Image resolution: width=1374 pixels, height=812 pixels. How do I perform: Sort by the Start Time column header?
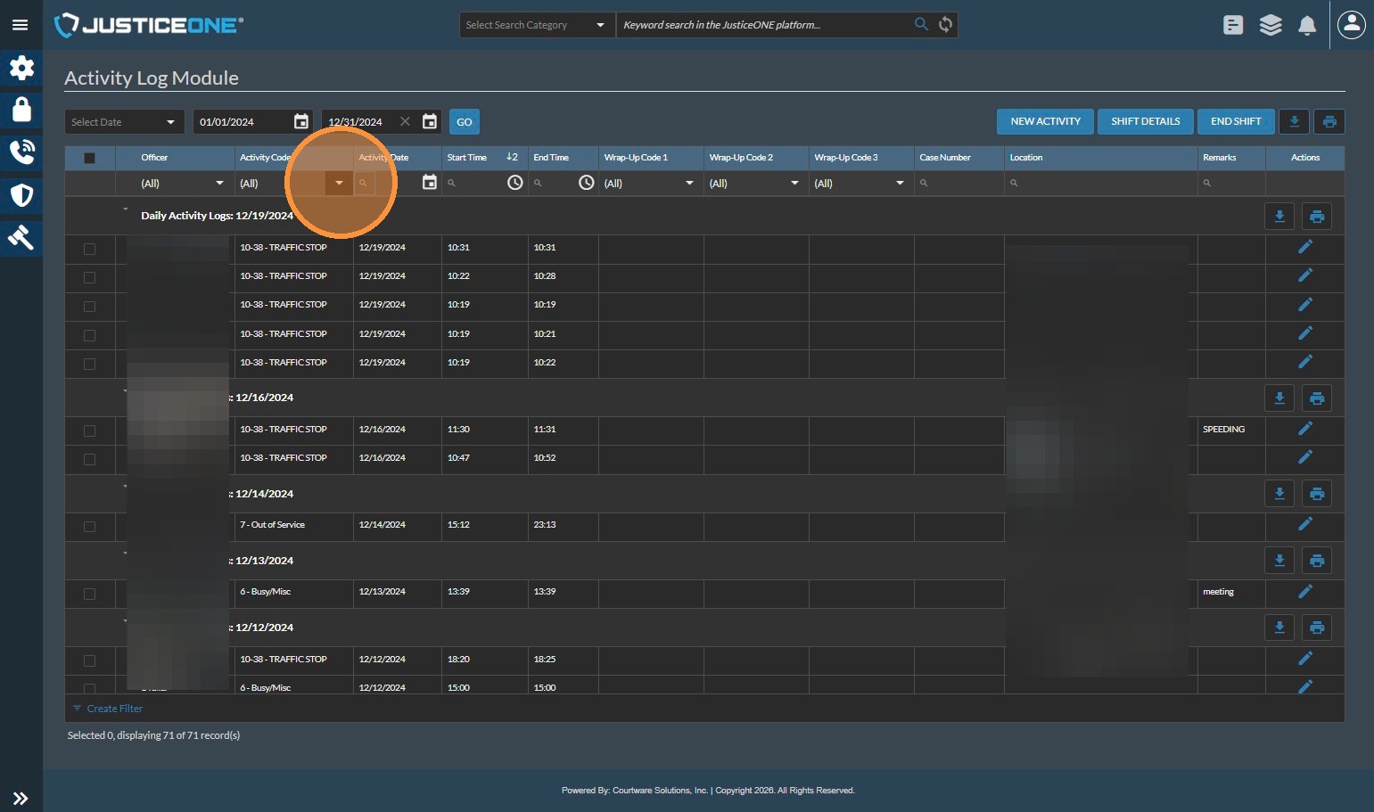tap(467, 158)
